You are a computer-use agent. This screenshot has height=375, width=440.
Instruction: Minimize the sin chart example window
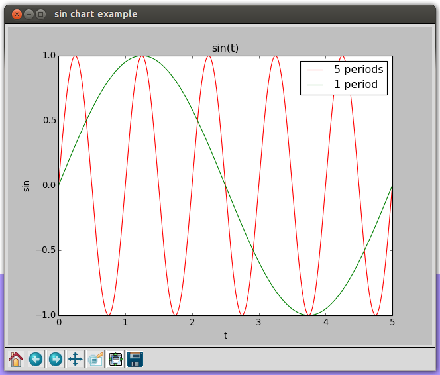pos(28,14)
